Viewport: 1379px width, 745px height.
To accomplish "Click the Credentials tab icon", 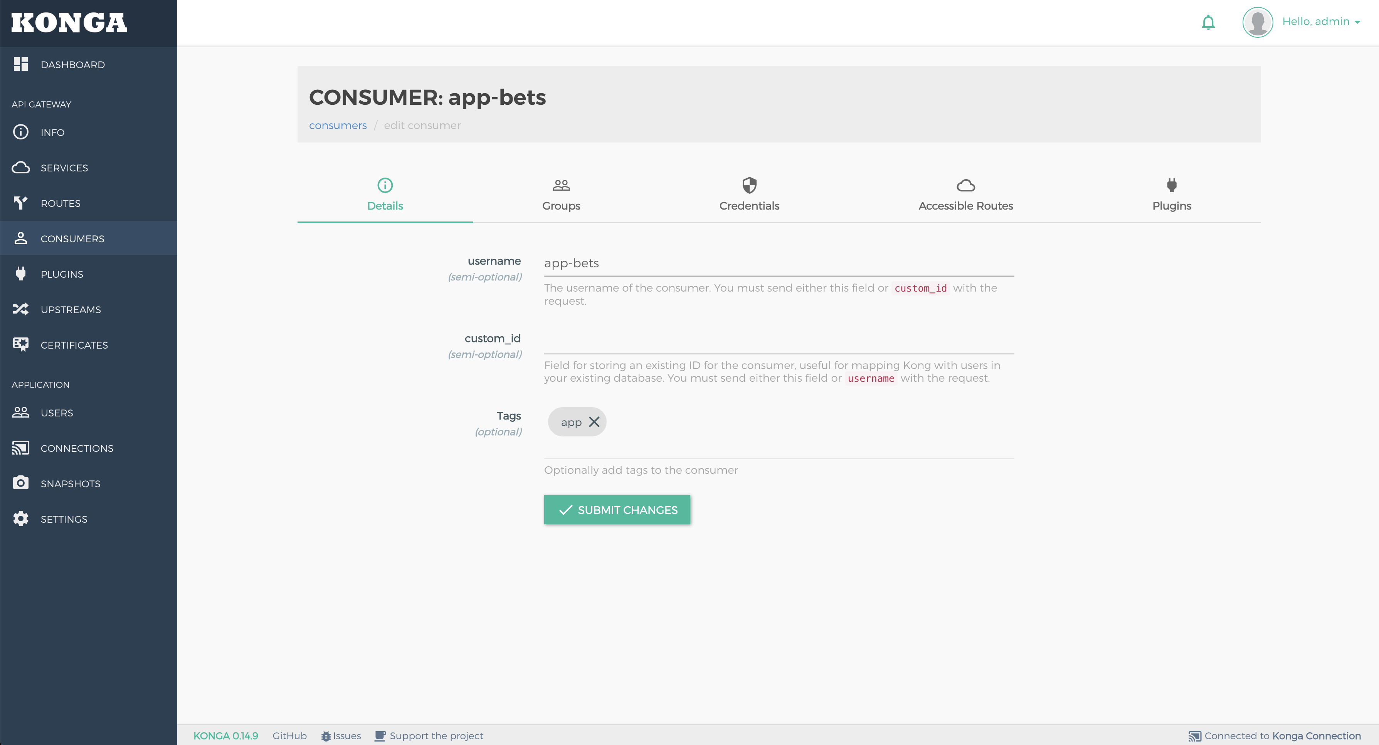I will coord(749,185).
